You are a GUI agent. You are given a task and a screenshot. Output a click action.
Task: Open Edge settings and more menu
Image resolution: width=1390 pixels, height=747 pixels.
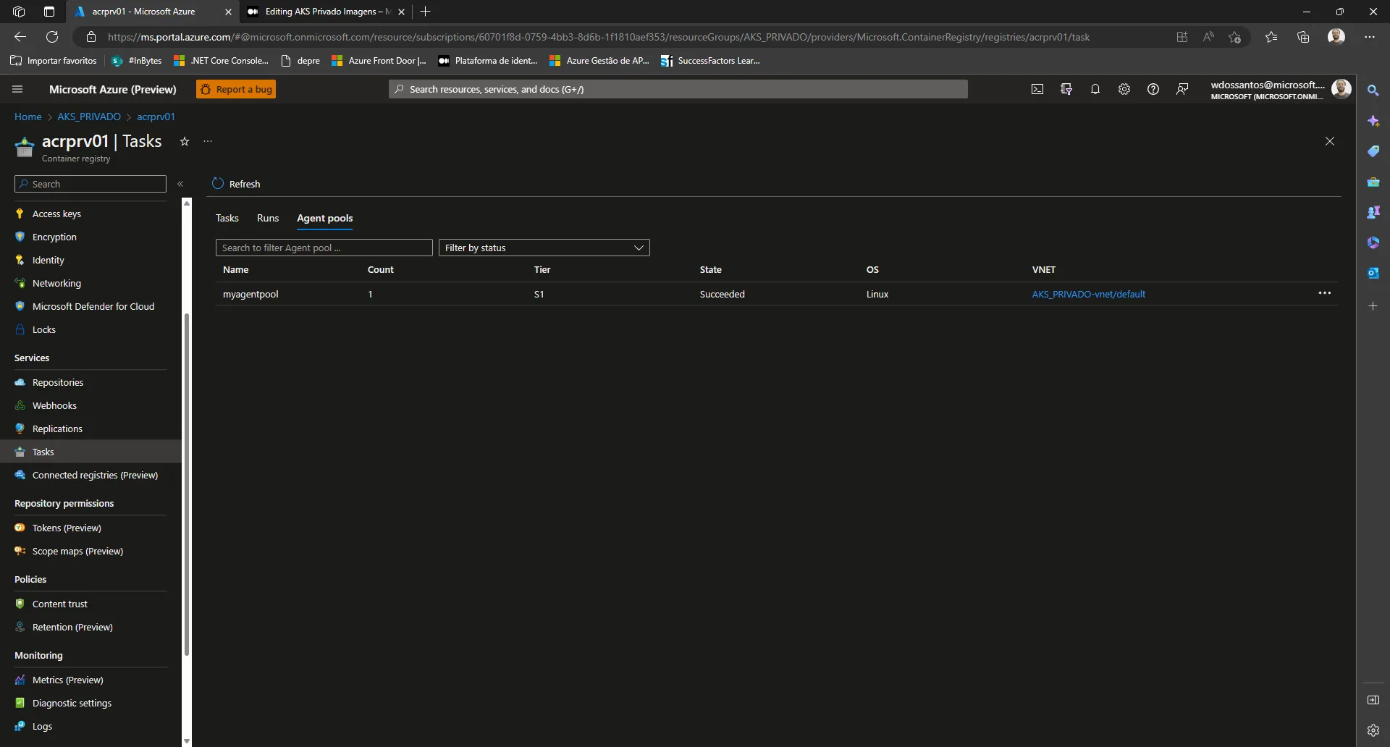(1369, 37)
